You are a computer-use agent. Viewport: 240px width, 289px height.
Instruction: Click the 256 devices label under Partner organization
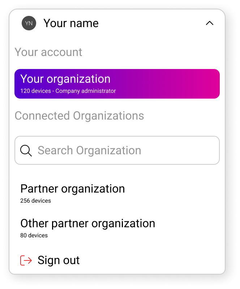pyautogui.click(x=36, y=201)
